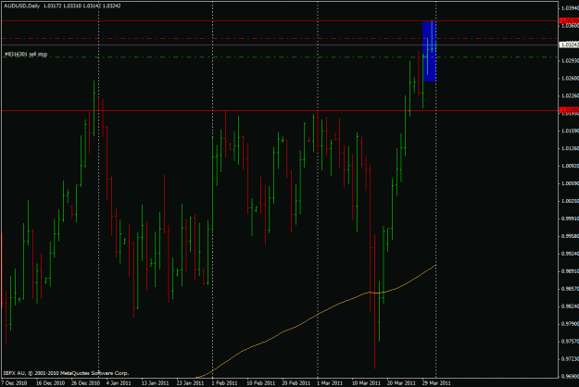Click the 1.0126 price scale value
Viewport: 579px width, 387px height.
pos(570,148)
